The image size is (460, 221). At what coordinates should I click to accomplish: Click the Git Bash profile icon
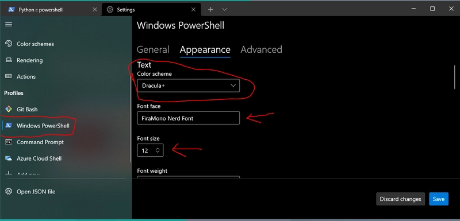click(x=9, y=109)
